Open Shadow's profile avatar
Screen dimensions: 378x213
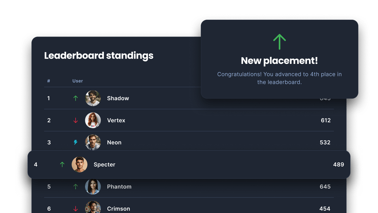pos(93,98)
